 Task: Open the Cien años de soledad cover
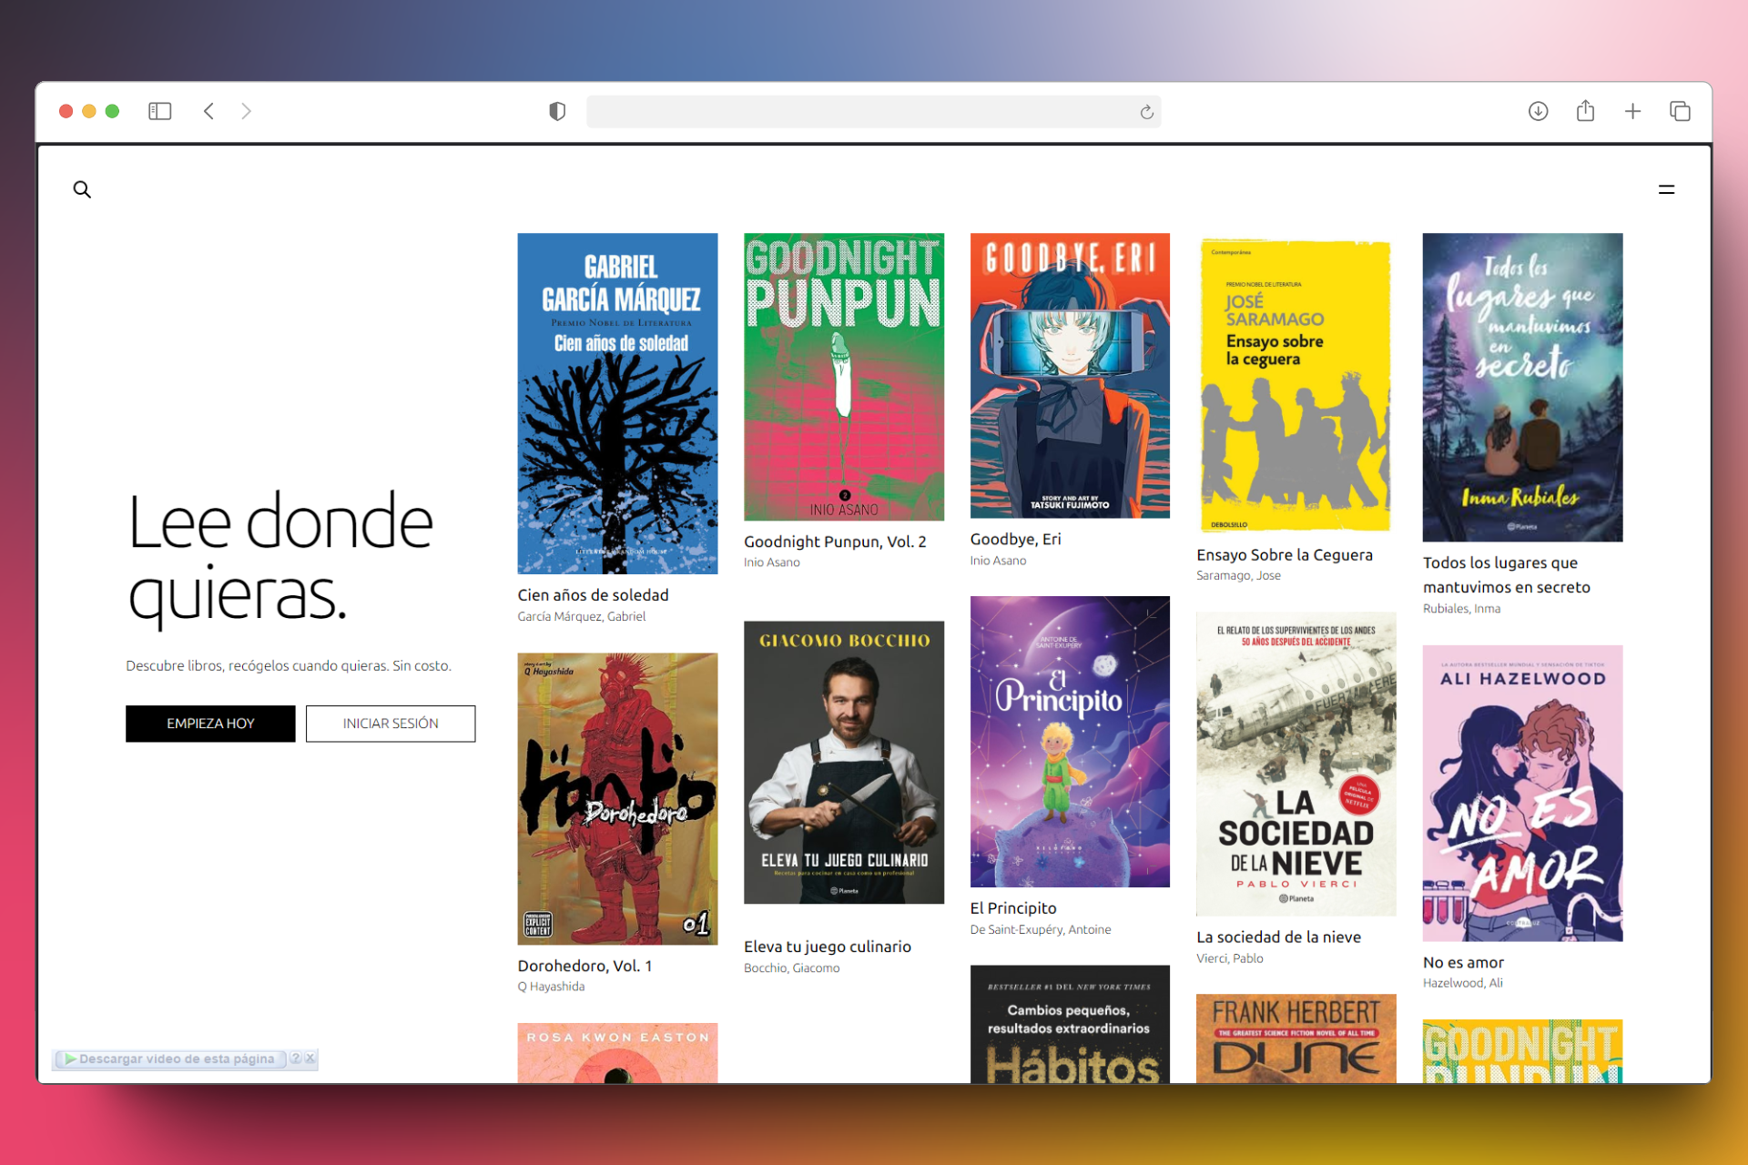617,403
